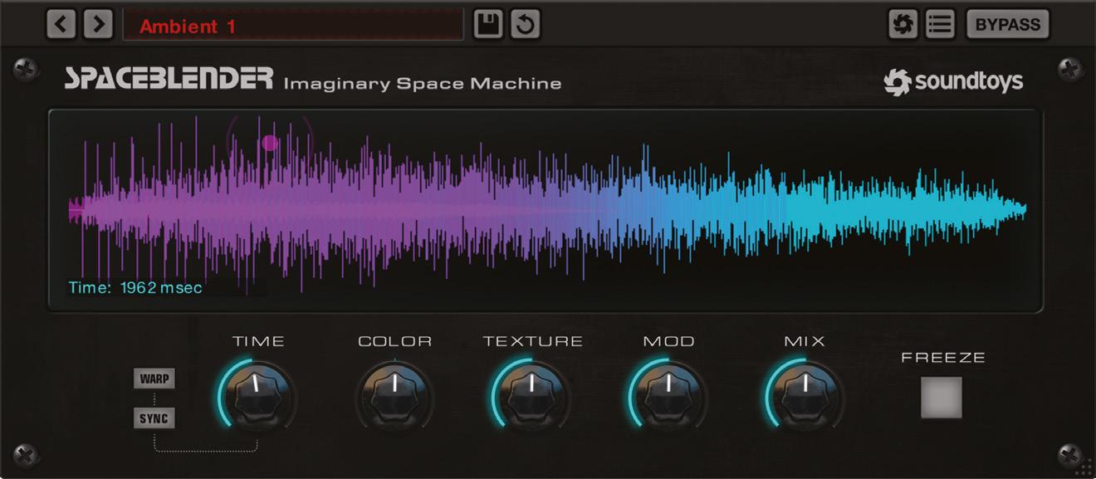Click the MIX knob
Image resolution: width=1096 pixels, height=479 pixels.
(805, 396)
